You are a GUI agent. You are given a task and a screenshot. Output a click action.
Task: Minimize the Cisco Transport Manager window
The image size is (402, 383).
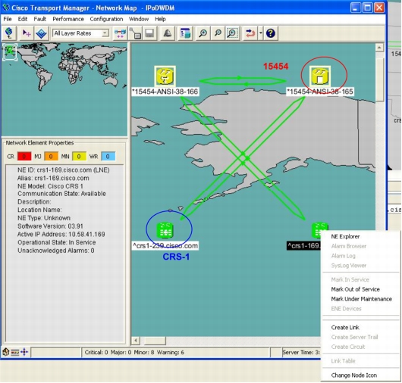click(355, 8)
